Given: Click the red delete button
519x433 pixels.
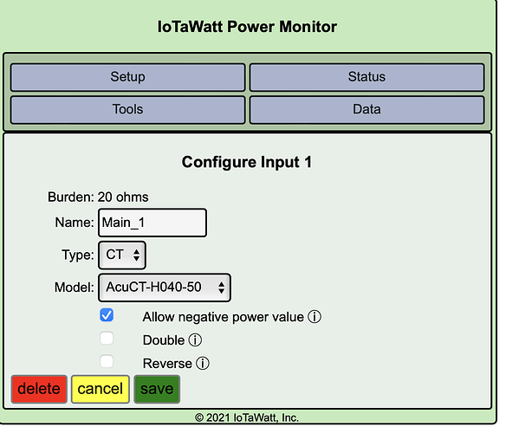Looking at the screenshot, I should click(x=39, y=389).
